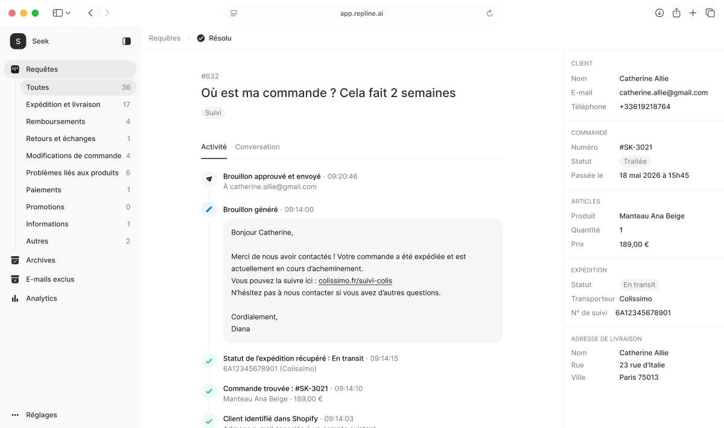
Task: Click the catherine.allie@gmail.com client email
Action: click(x=664, y=93)
